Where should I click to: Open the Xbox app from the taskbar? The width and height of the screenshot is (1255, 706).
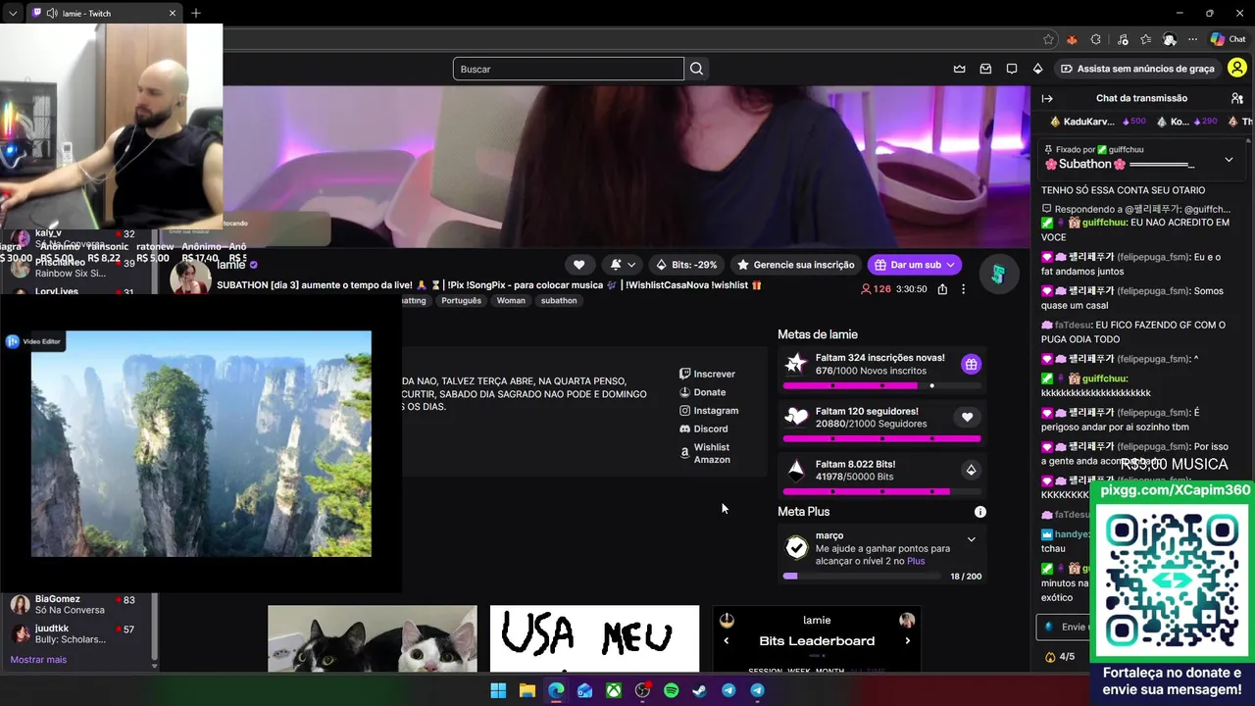(613, 690)
